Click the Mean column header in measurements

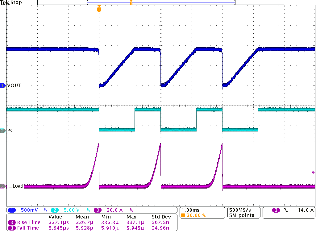point(82,217)
